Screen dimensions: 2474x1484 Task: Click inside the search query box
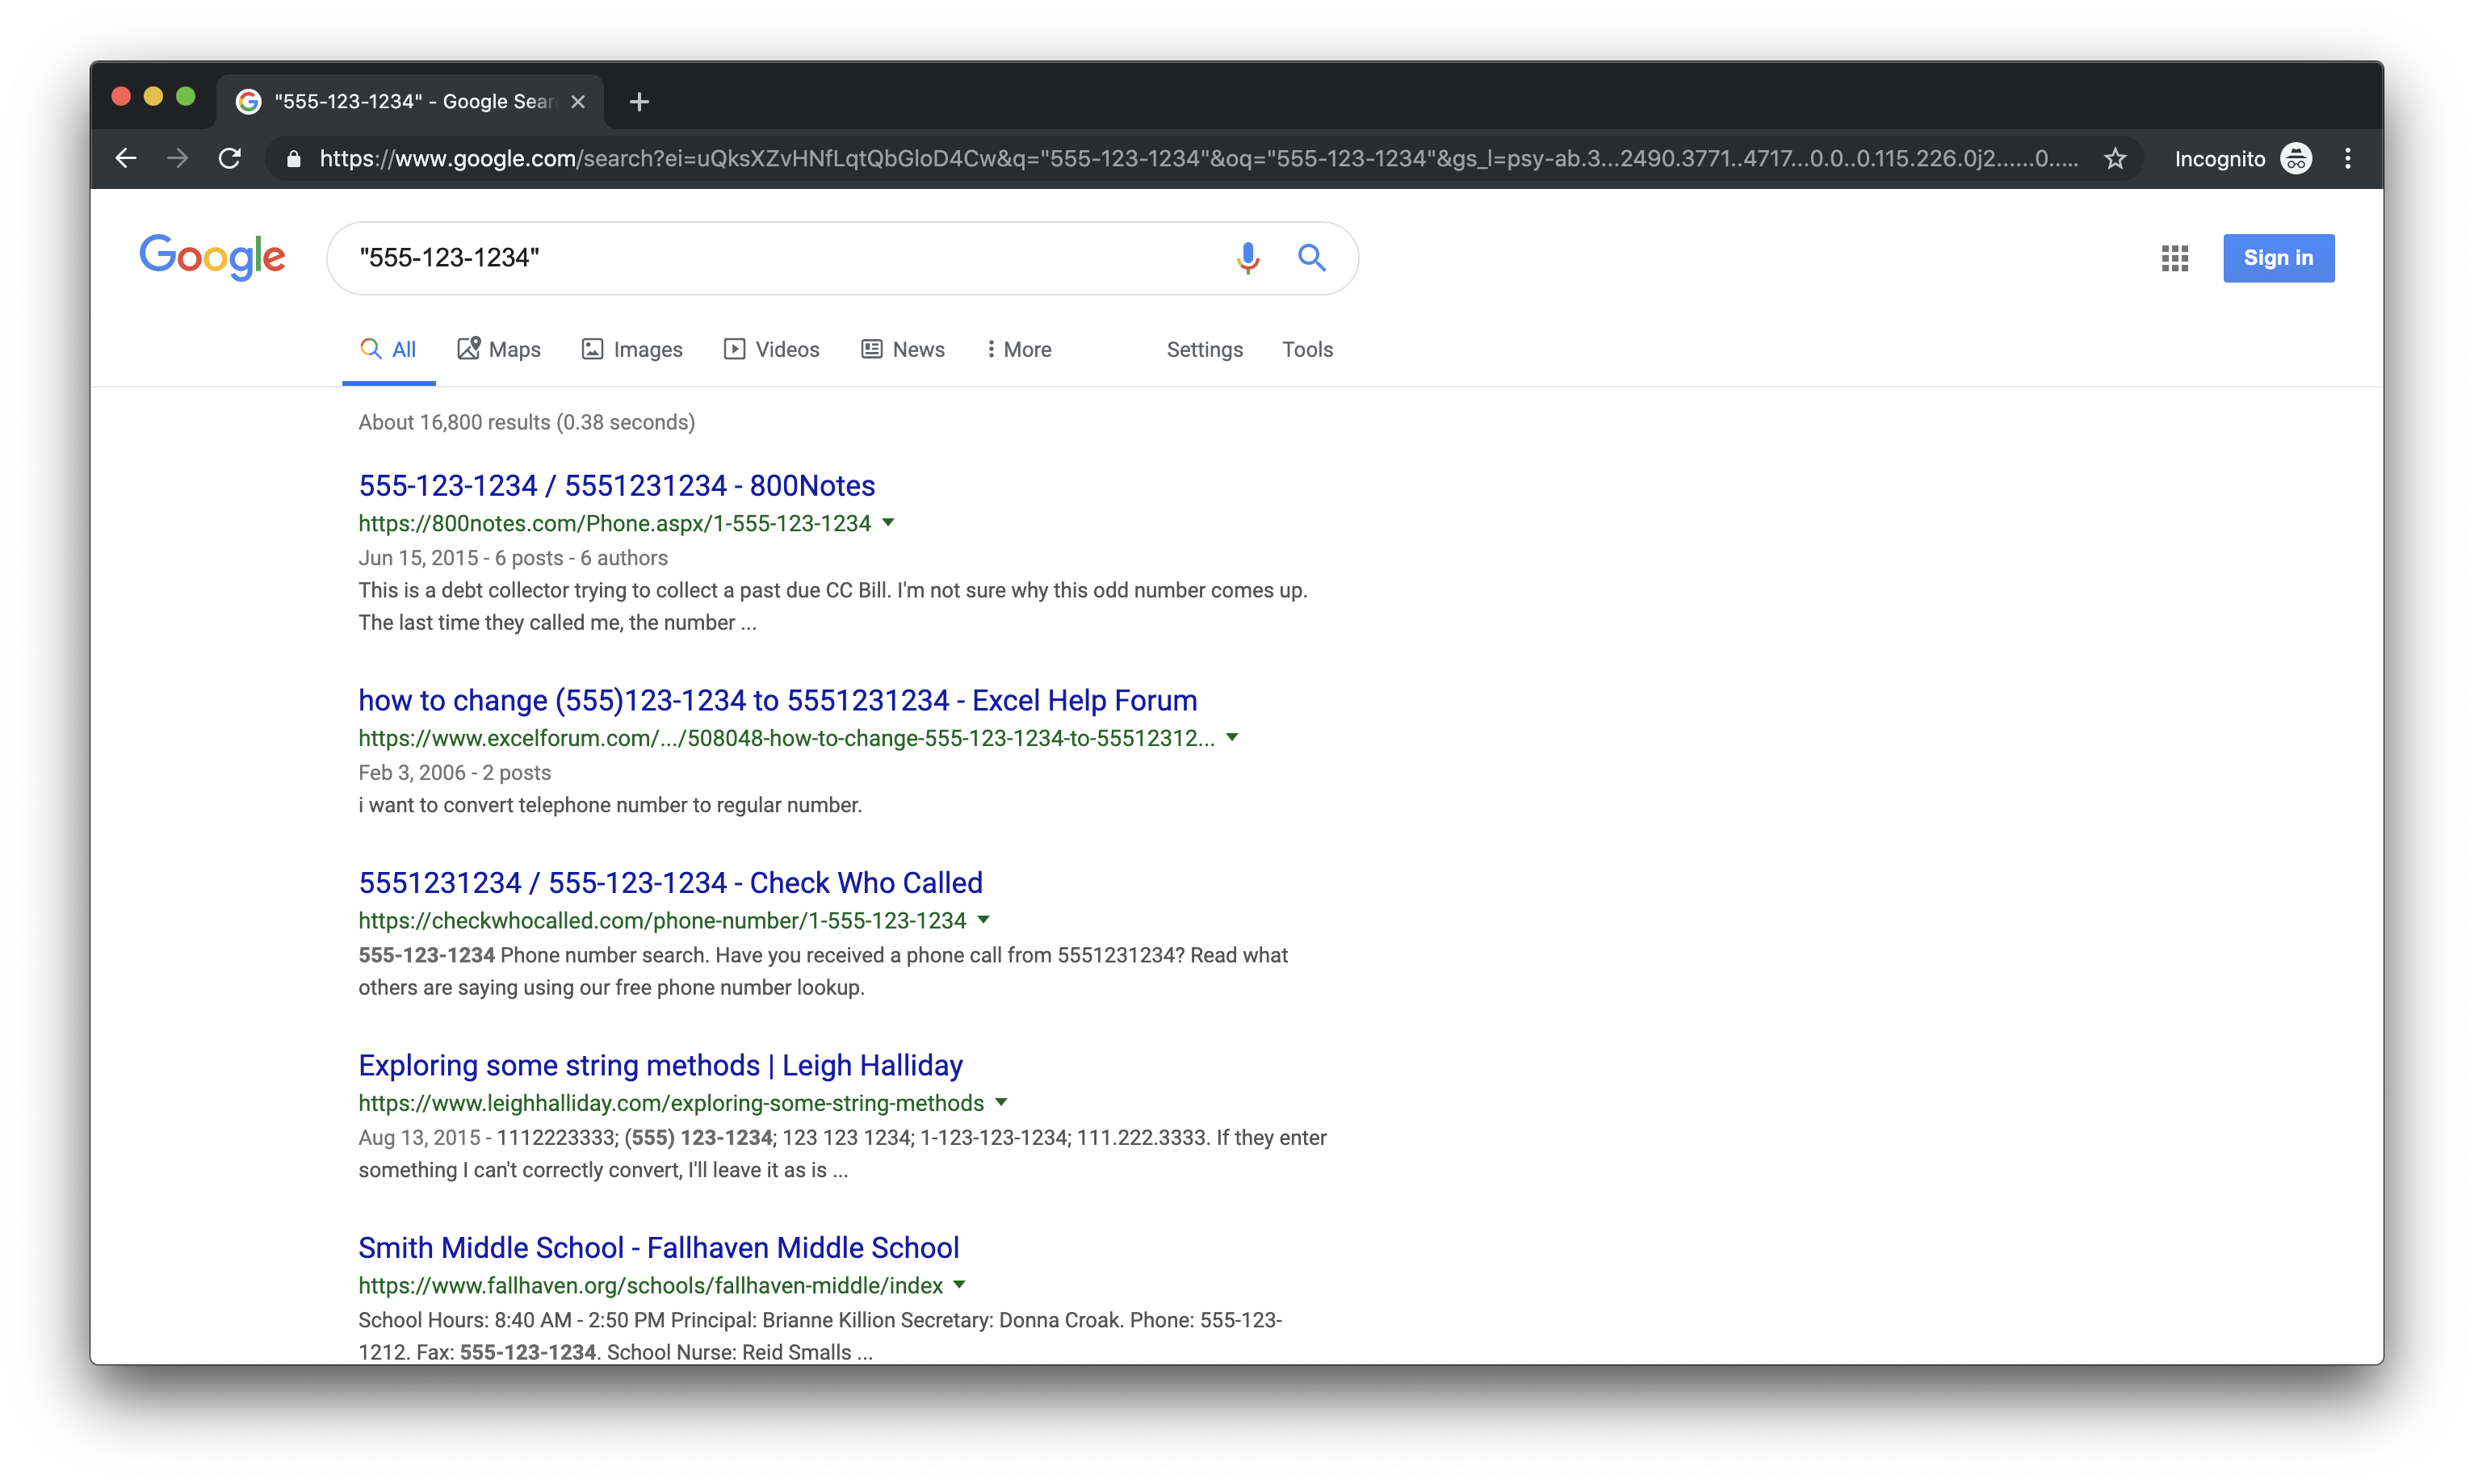780,258
